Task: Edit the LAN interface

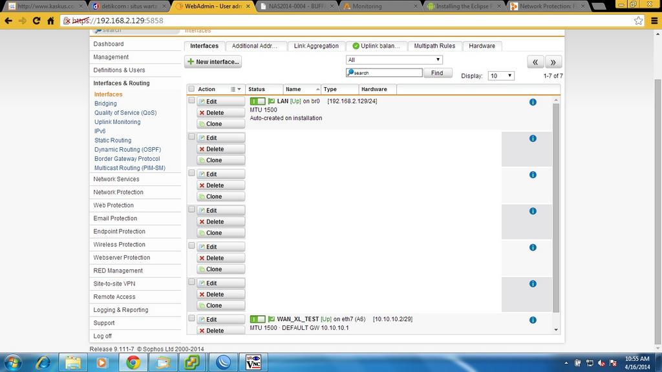Action: point(221,101)
